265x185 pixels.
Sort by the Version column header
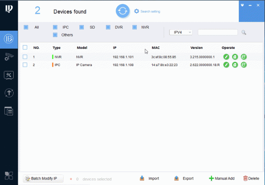pyautogui.click(x=196, y=47)
